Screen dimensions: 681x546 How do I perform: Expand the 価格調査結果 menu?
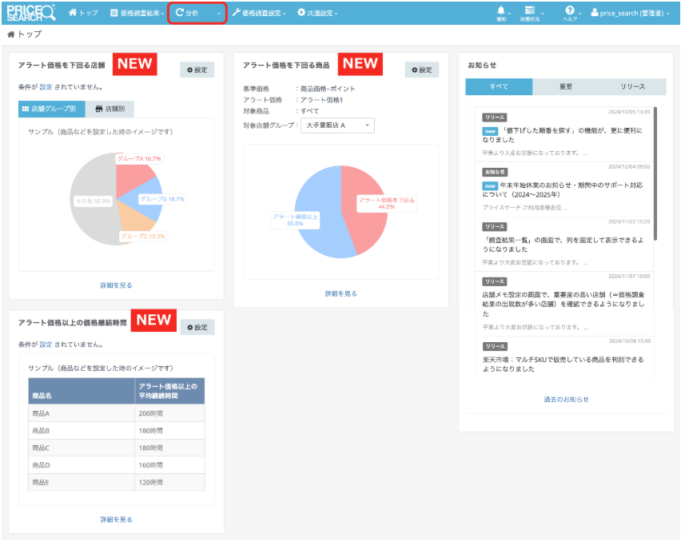(x=137, y=14)
